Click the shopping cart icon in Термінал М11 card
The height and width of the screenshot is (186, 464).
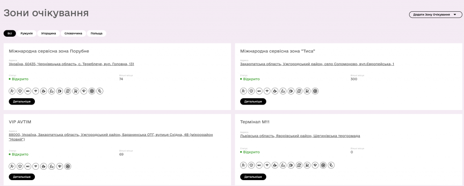(x=307, y=165)
